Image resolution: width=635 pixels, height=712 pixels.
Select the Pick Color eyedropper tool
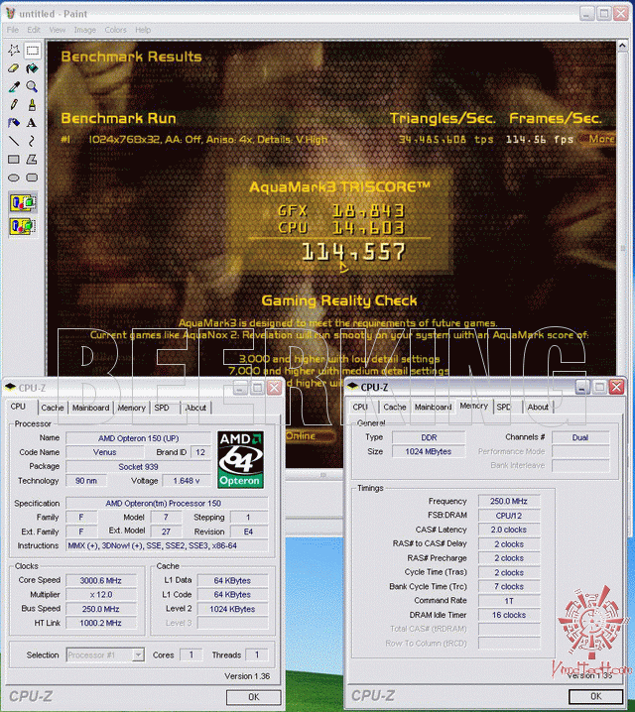tap(14, 86)
